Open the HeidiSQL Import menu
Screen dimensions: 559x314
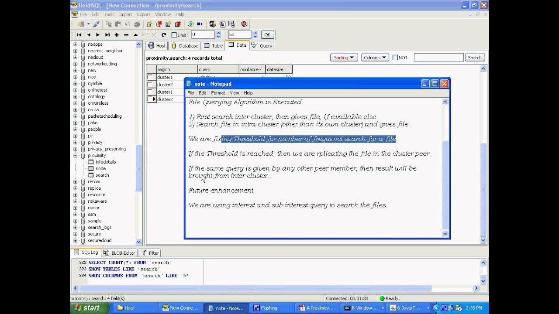125,14
